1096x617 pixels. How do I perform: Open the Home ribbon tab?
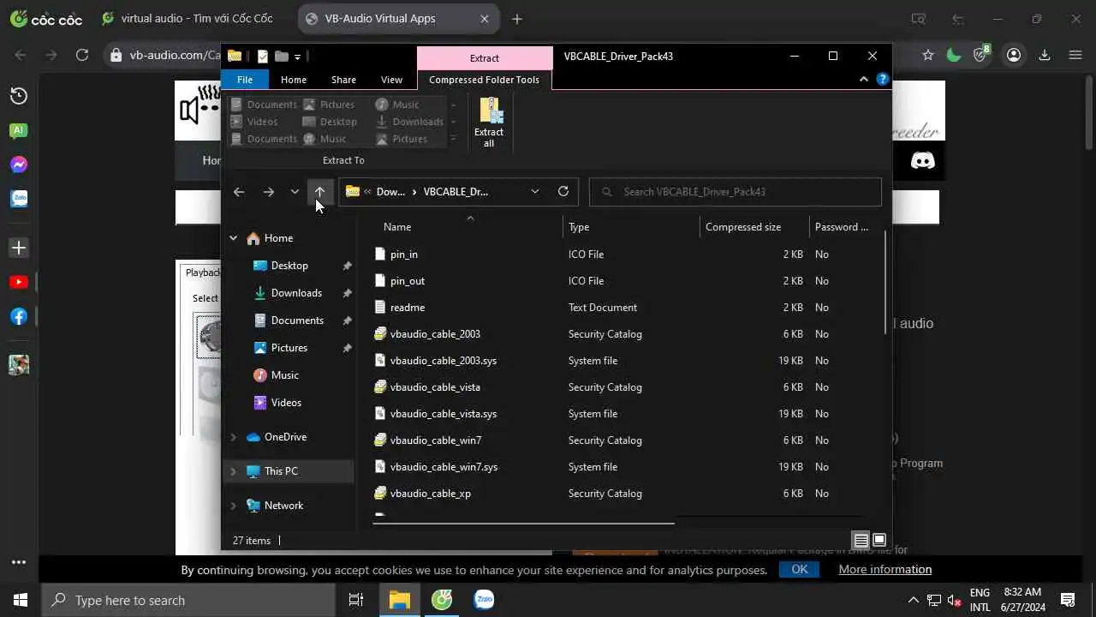click(294, 80)
